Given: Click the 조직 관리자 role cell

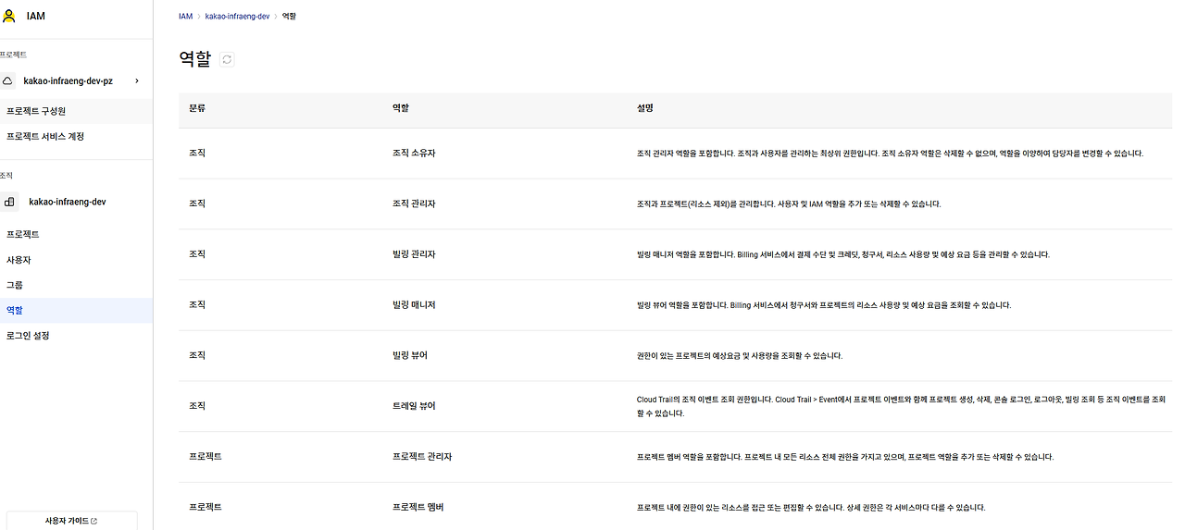Looking at the screenshot, I should tap(414, 203).
